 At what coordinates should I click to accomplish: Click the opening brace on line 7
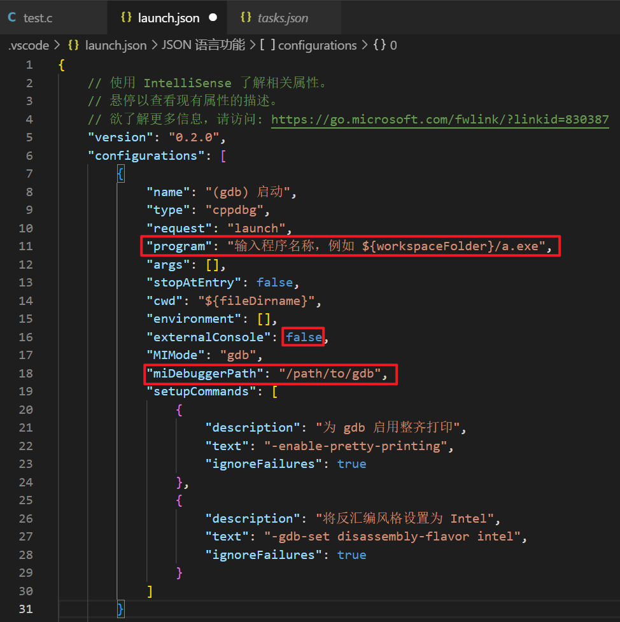(120, 174)
